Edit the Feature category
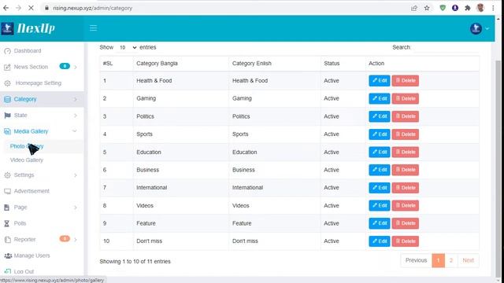504x283 pixels. tap(380, 223)
